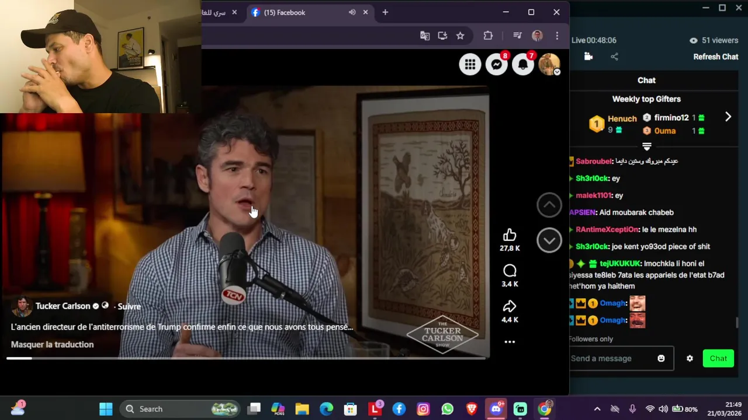Open chat settings gear
The height and width of the screenshot is (420, 748).
pos(690,358)
